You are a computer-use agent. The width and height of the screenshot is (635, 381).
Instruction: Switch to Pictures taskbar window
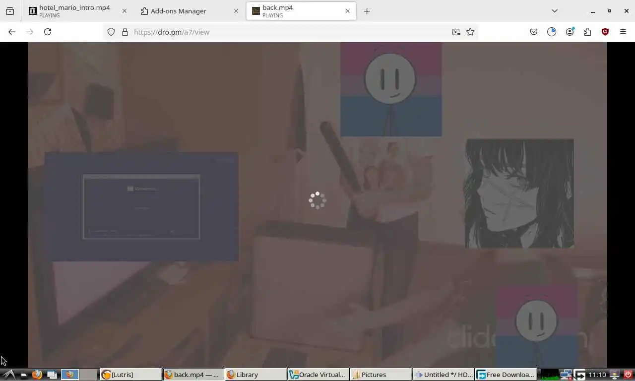pyautogui.click(x=381, y=375)
